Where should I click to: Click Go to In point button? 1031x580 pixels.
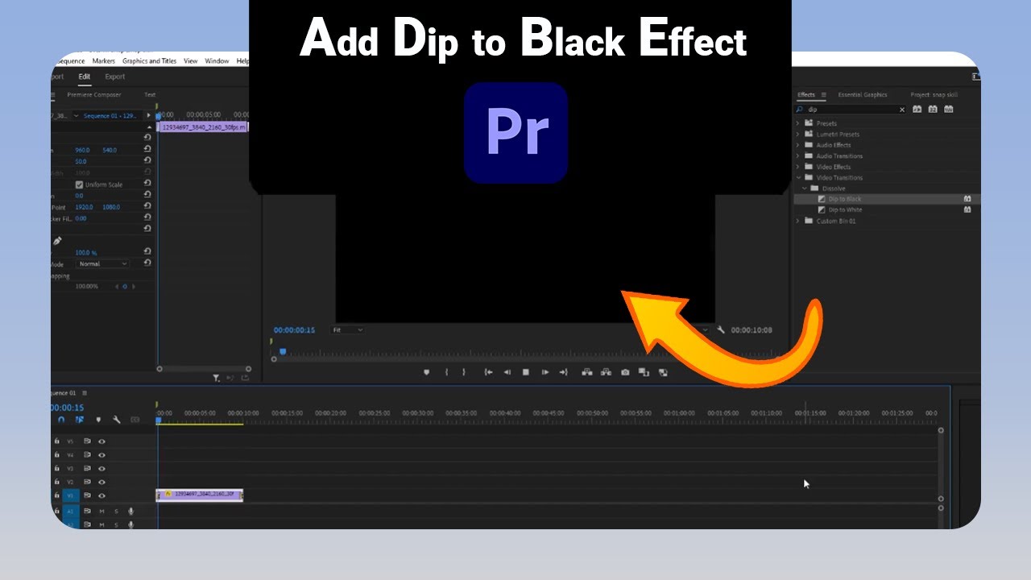(488, 372)
